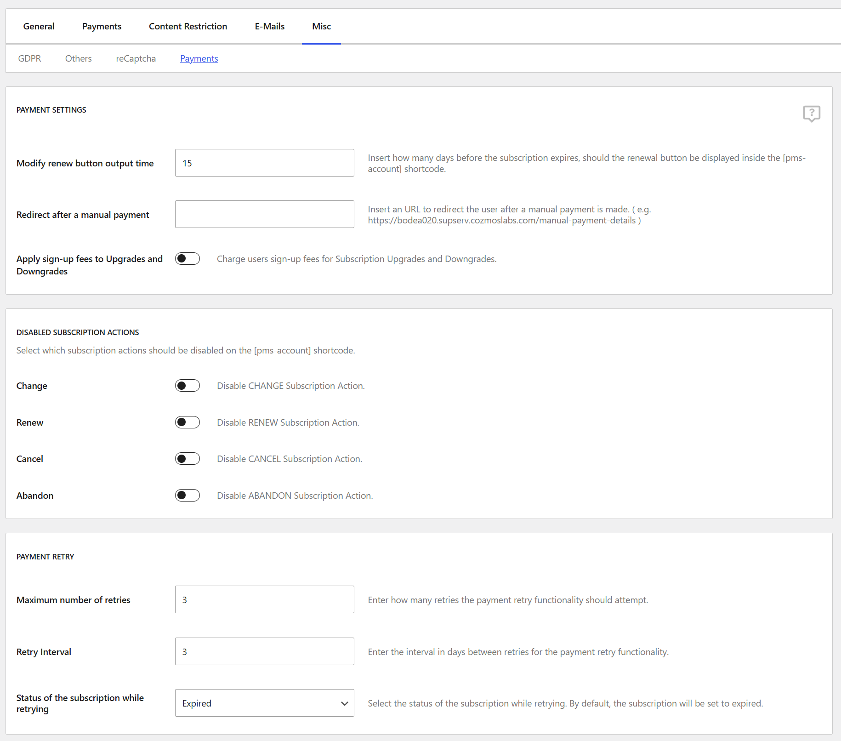The height and width of the screenshot is (741, 841).
Task: Open the Others sub-tab
Action: tap(79, 58)
